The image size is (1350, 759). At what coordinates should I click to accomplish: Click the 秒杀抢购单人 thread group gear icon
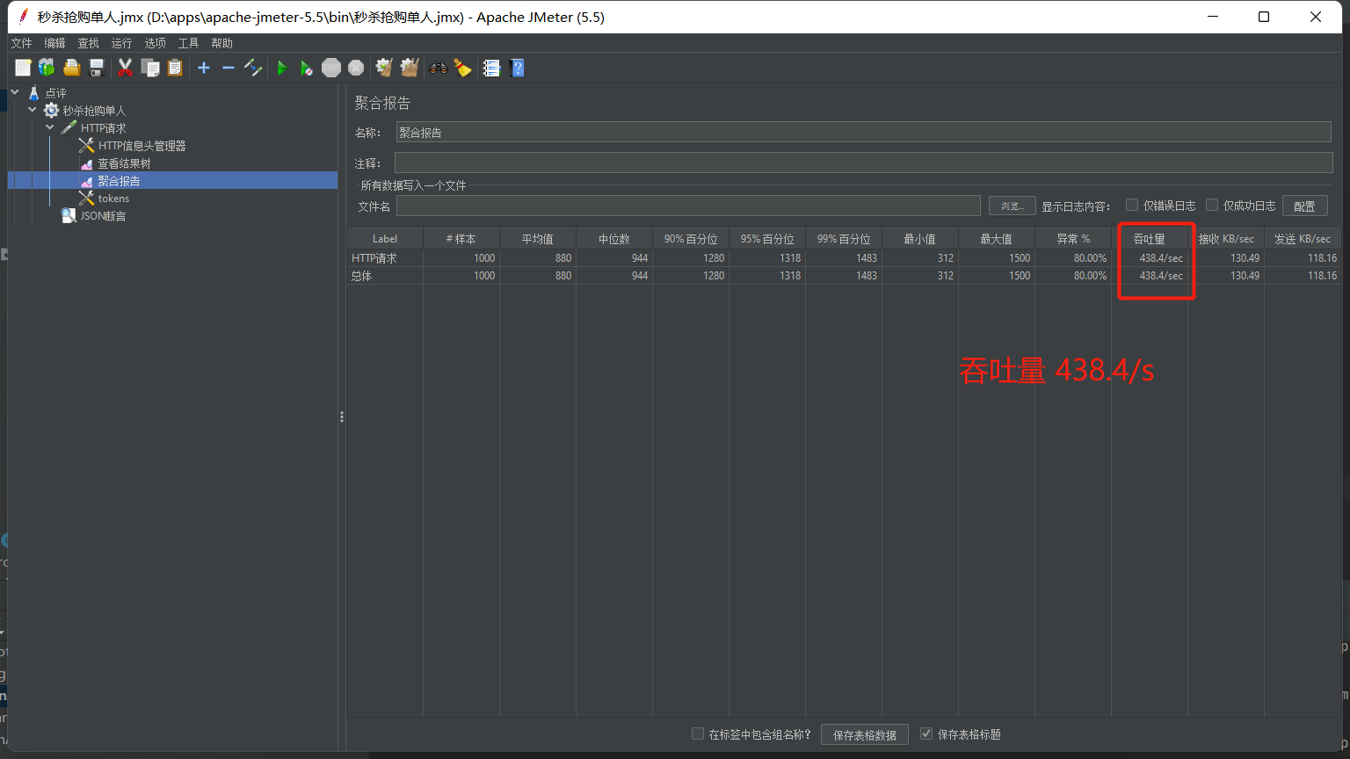[x=51, y=110]
